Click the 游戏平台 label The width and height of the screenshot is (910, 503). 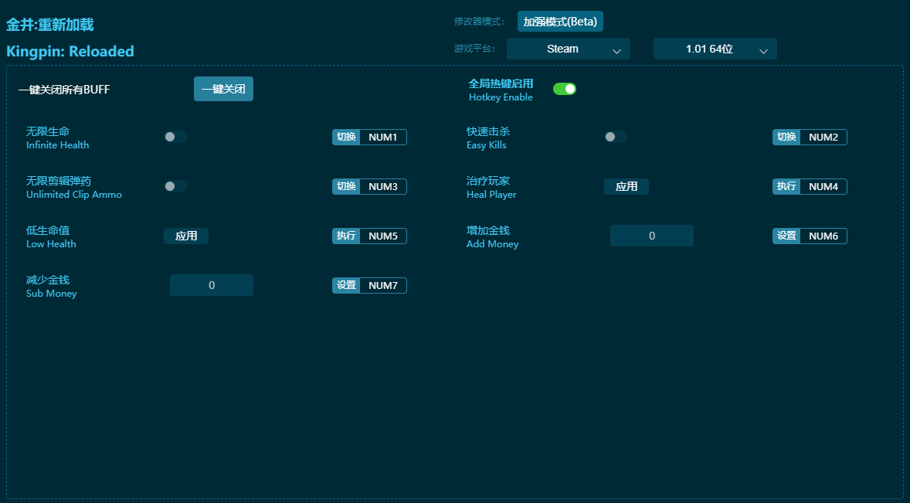click(475, 49)
